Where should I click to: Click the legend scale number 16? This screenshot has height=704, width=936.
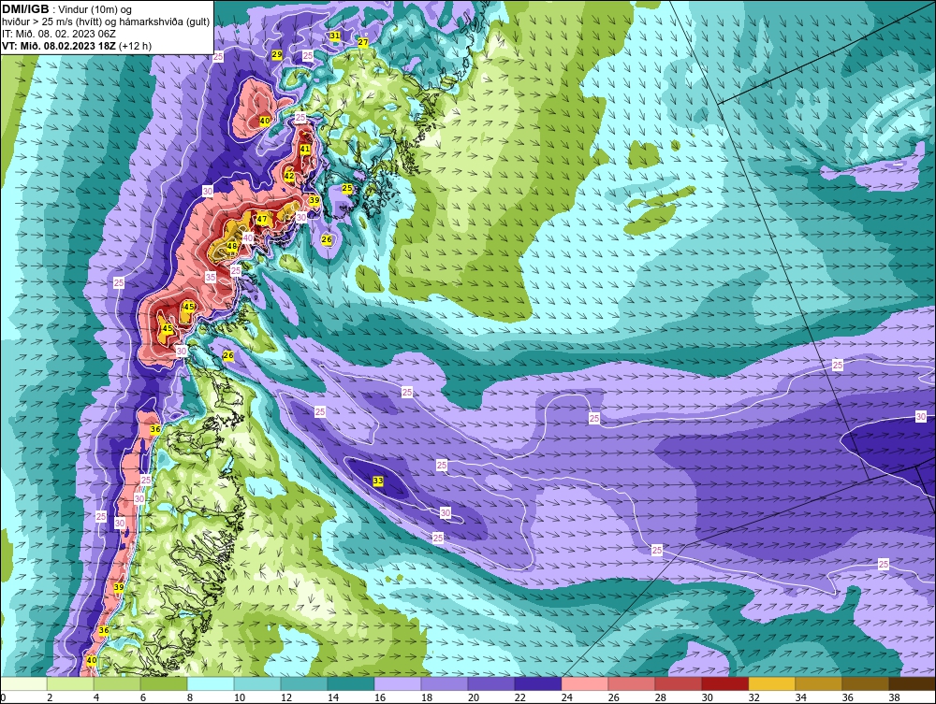click(x=380, y=697)
